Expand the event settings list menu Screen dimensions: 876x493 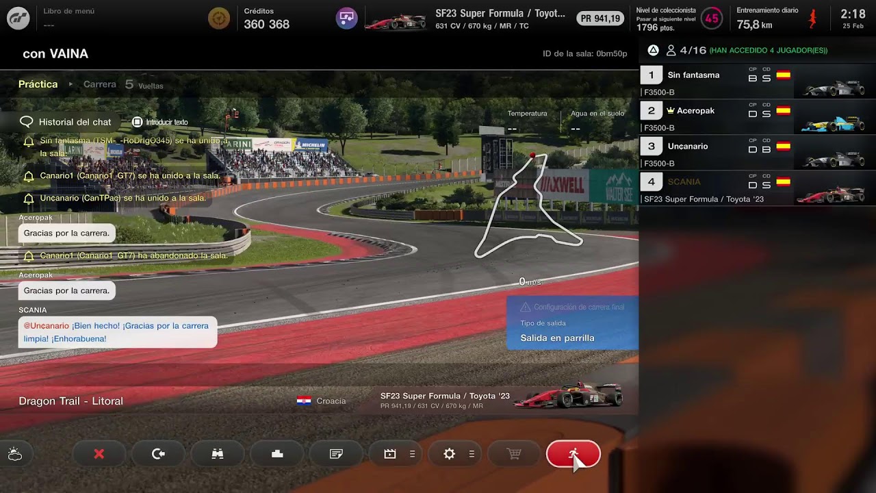tap(412, 454)
